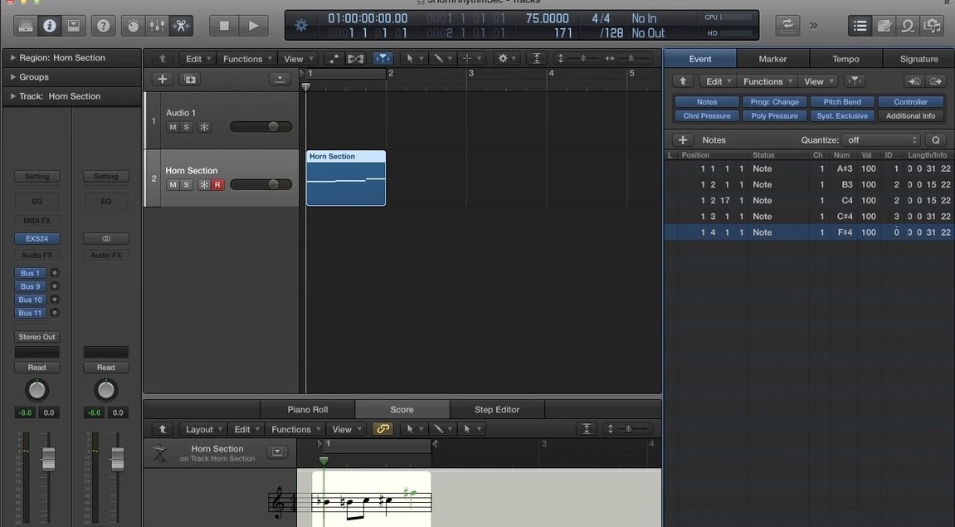Open the Note Pads icon
This screenshot has height=527, width=955.
tap(884, 26)
